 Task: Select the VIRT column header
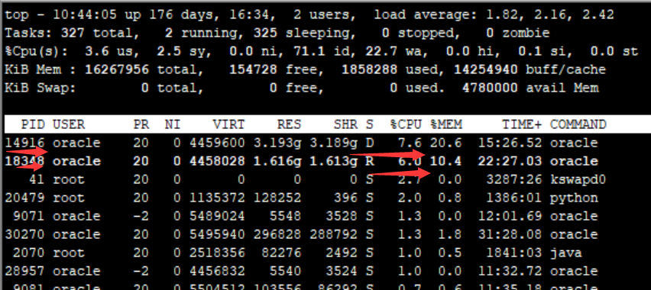pyautogui.click(x=228, y=124)
